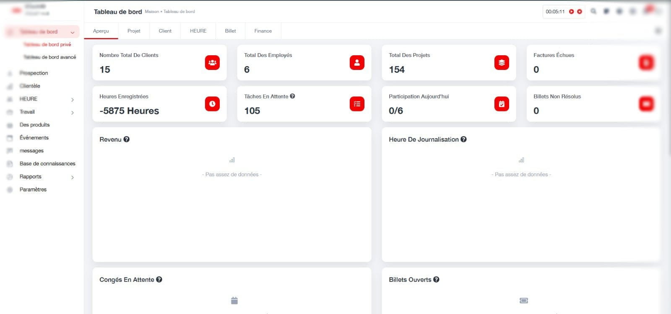This screenshot has height=314, width=671.
Task: Expand the Rapports sidebar section
Action: 73,178
